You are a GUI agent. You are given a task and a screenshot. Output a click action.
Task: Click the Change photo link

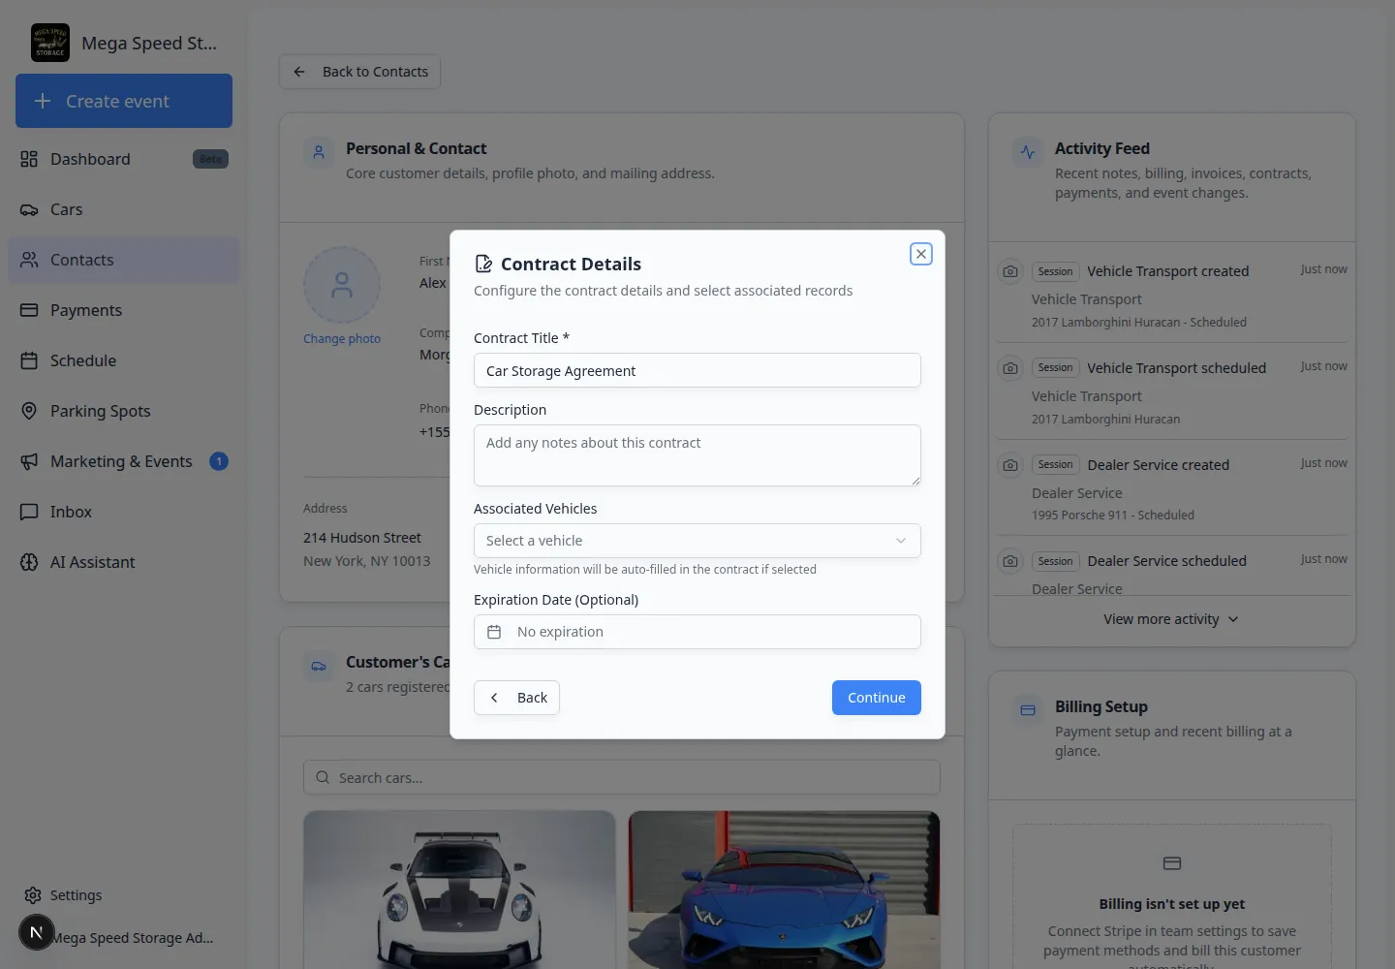(342, 339)
